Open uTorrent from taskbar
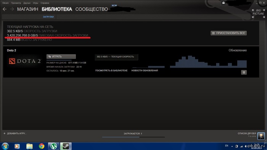This screenshot has width=267, height=150. tap(54, 146)
